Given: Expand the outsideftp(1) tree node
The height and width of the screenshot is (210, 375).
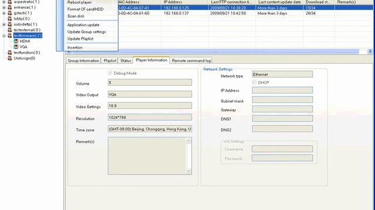Looking at the screenshot, I should (4, 24).
